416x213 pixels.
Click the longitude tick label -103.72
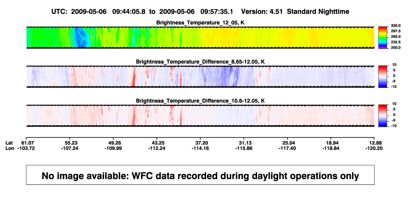coord(26,148)
